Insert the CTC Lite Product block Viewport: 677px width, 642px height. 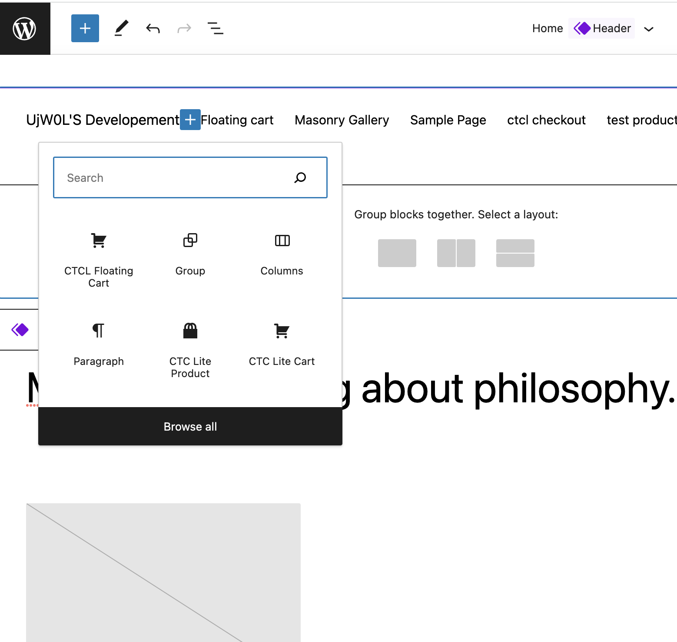pos(190,350)
